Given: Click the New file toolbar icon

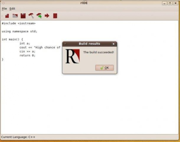Looking at the screenshot, I should (7, 16).
